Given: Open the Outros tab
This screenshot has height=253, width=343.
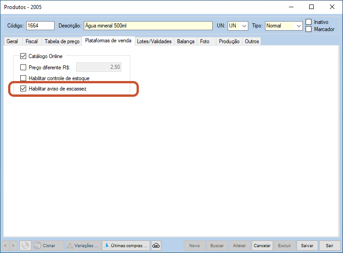Looking at the screenshot, I should (x=252, y=41).
